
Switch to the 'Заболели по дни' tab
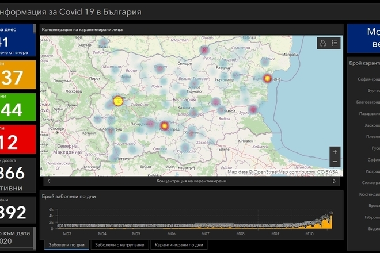point(66,245)
